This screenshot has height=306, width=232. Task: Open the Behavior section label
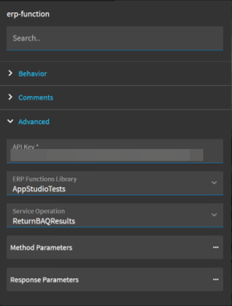(x=32, y=73)
